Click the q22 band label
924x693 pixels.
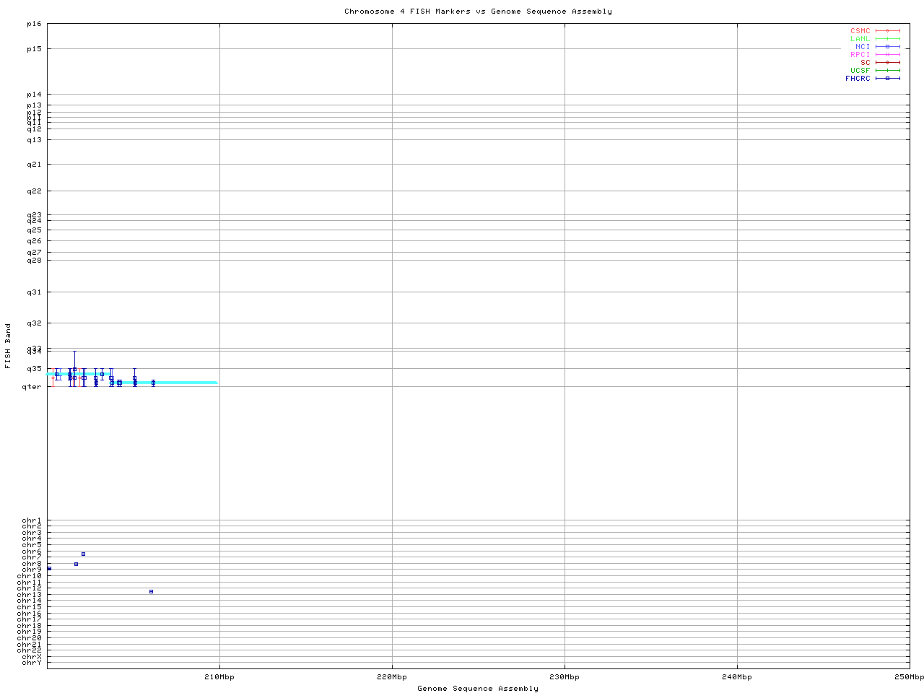click(34, 191)
